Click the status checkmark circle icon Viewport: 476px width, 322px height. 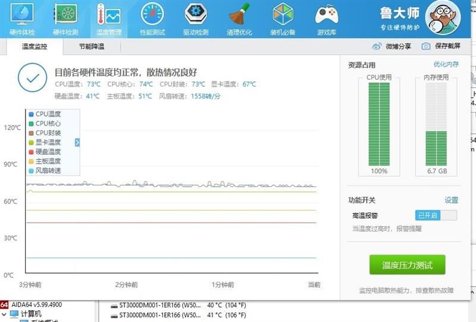tap(33, 78)
